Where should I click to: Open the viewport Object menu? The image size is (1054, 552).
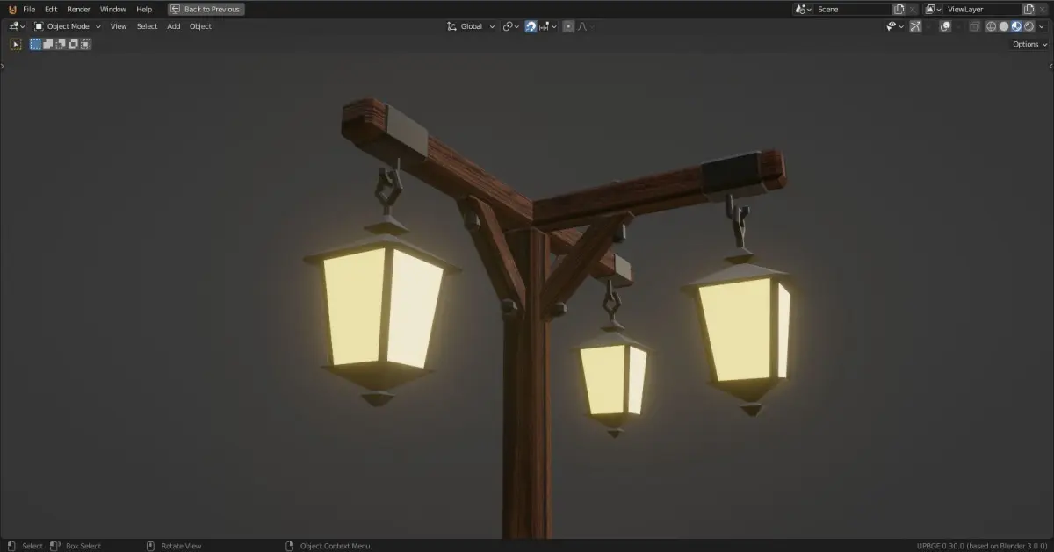coord(200,26)
